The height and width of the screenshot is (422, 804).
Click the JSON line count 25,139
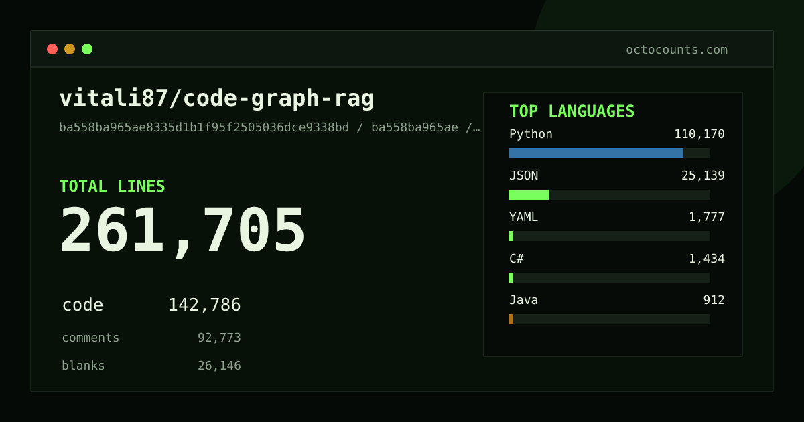point(703,175)
